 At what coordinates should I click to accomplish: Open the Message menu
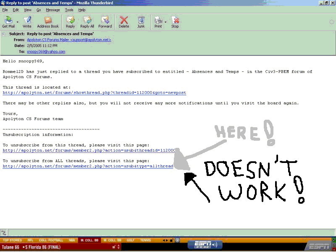tap(52, 10)
